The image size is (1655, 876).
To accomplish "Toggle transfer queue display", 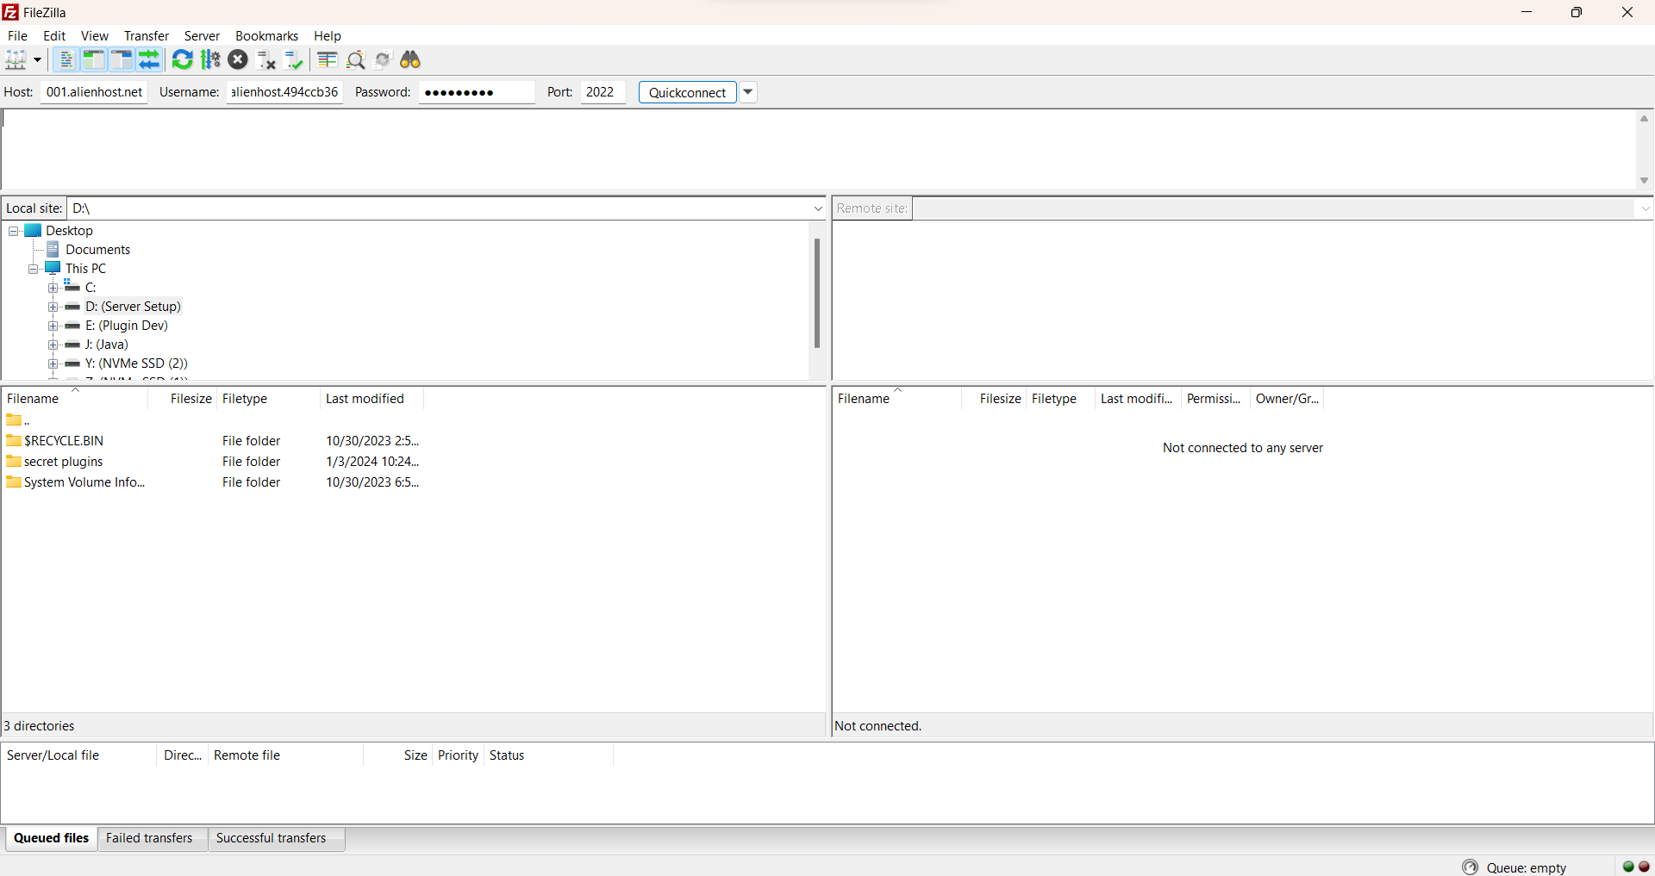I will click(150, 59).
